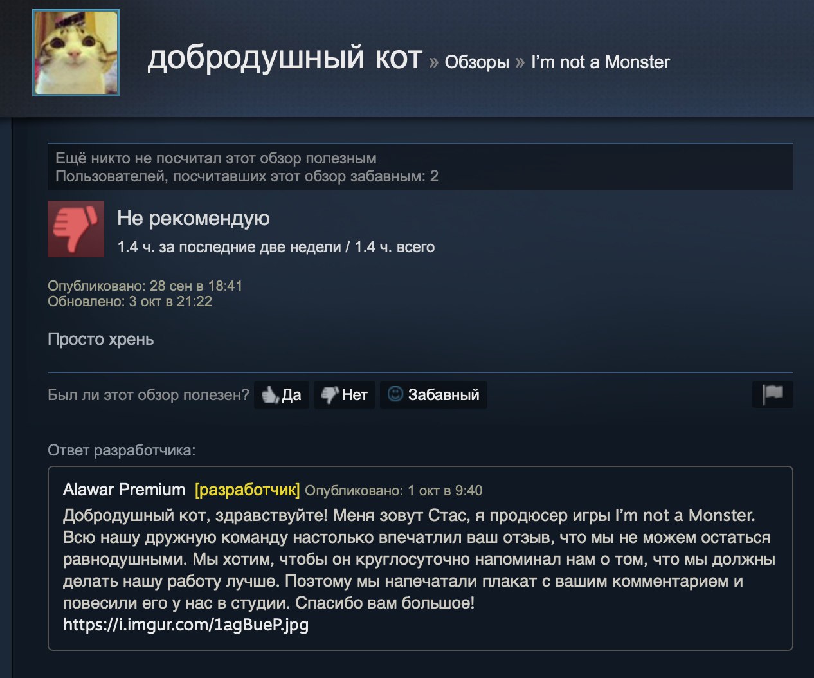The height and width of the screenshot is (678, 814).
Task: Click the Опубликовано: 28 сен date line
Action: pyautogui.click(x=145, y=286)
